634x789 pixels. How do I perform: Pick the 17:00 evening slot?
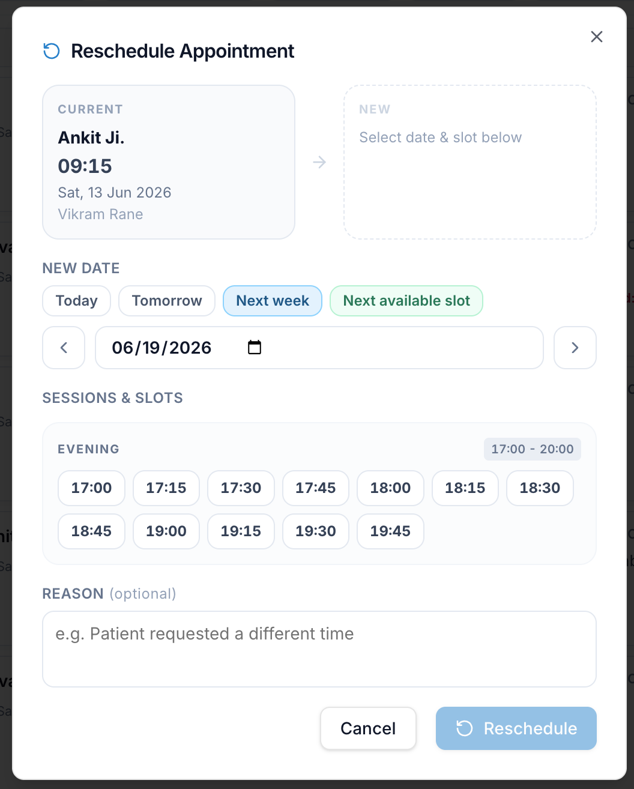pos(91,488)
